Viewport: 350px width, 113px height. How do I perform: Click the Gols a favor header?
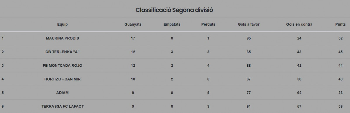coord(249,25)
